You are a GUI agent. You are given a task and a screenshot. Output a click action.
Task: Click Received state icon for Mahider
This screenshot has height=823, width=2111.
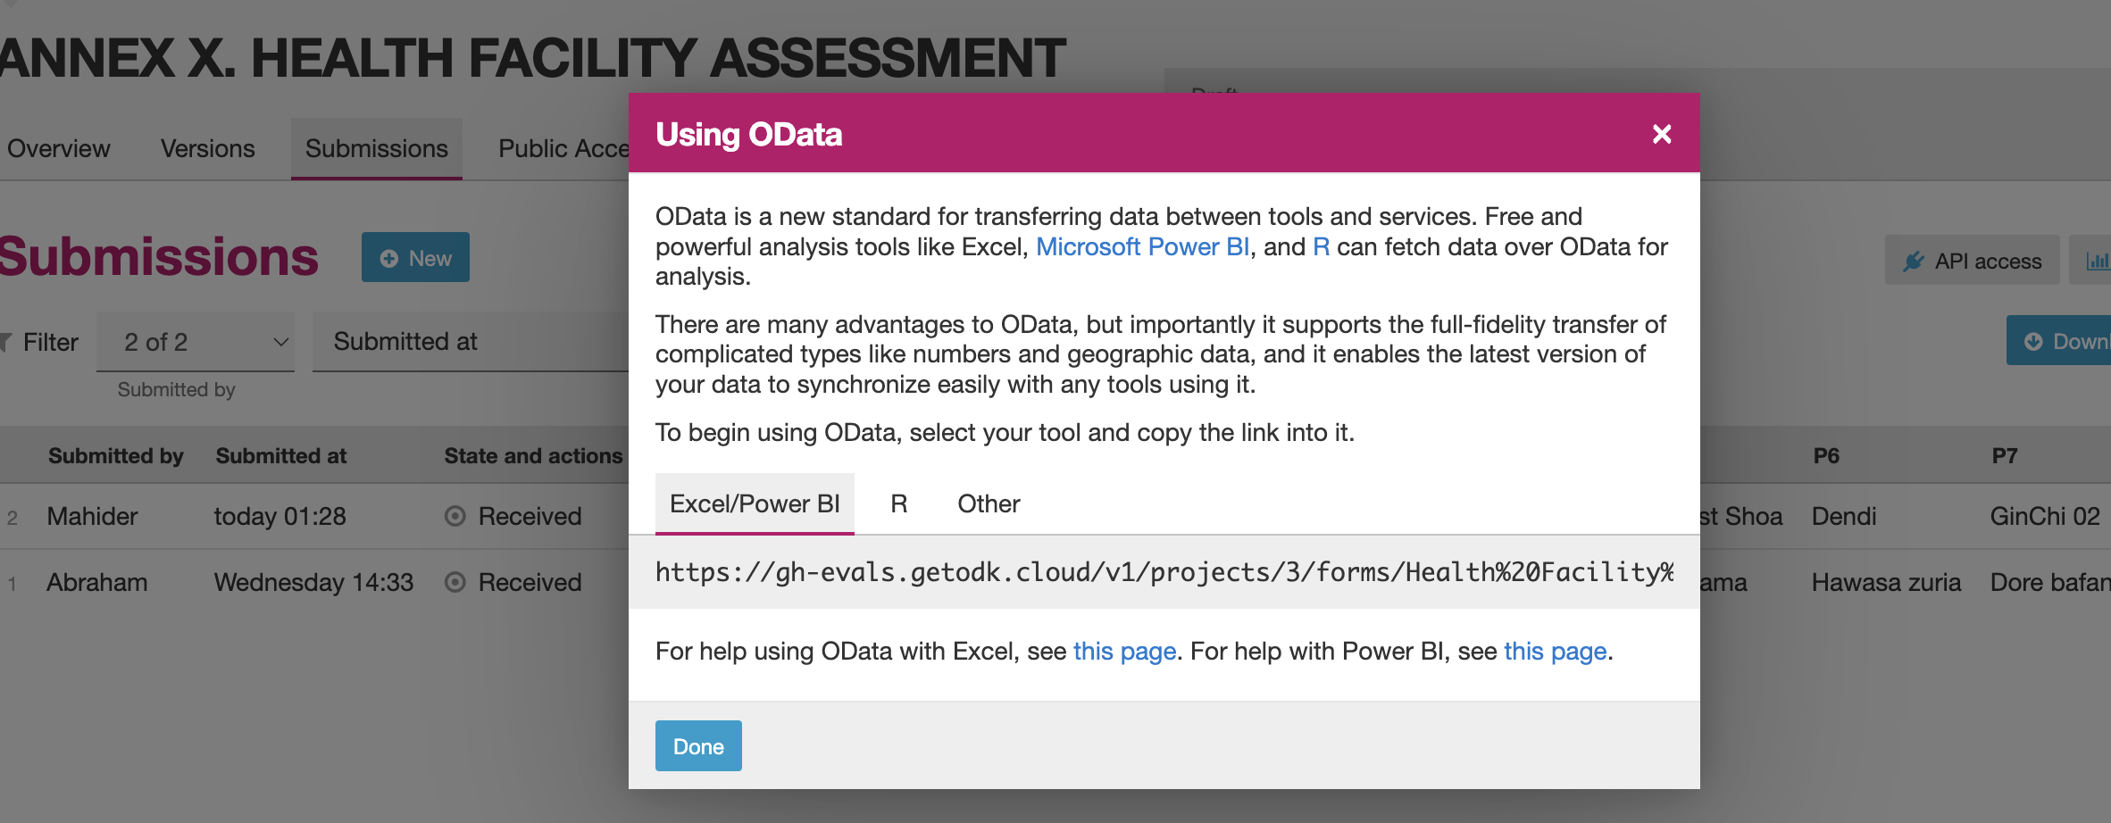455,516
